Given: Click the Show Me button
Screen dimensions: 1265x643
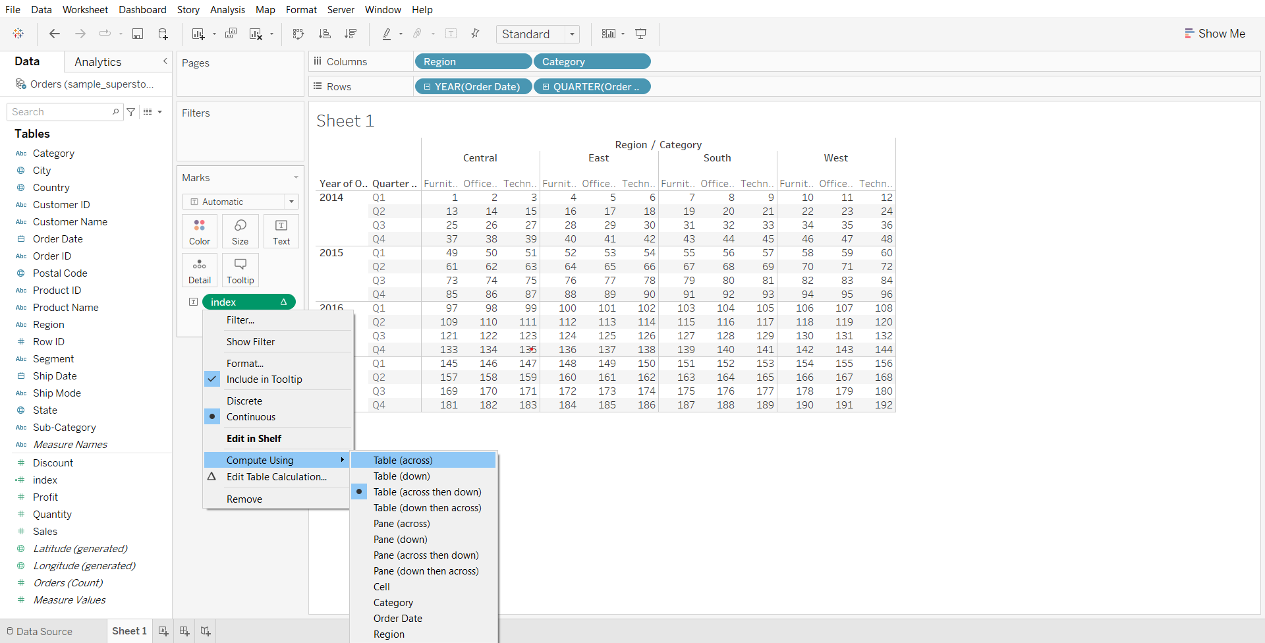Looking at the screenshot, I should point(1214,34).
